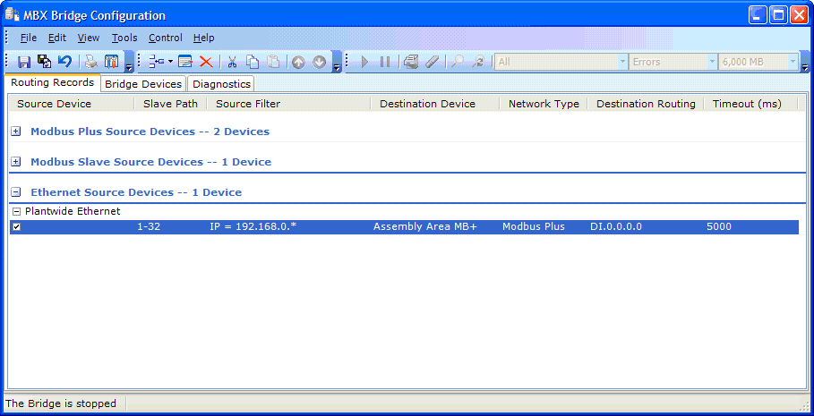Collapse Ethernet Source Devices group
Screen dimensions: 814x416
pos(16,192)
